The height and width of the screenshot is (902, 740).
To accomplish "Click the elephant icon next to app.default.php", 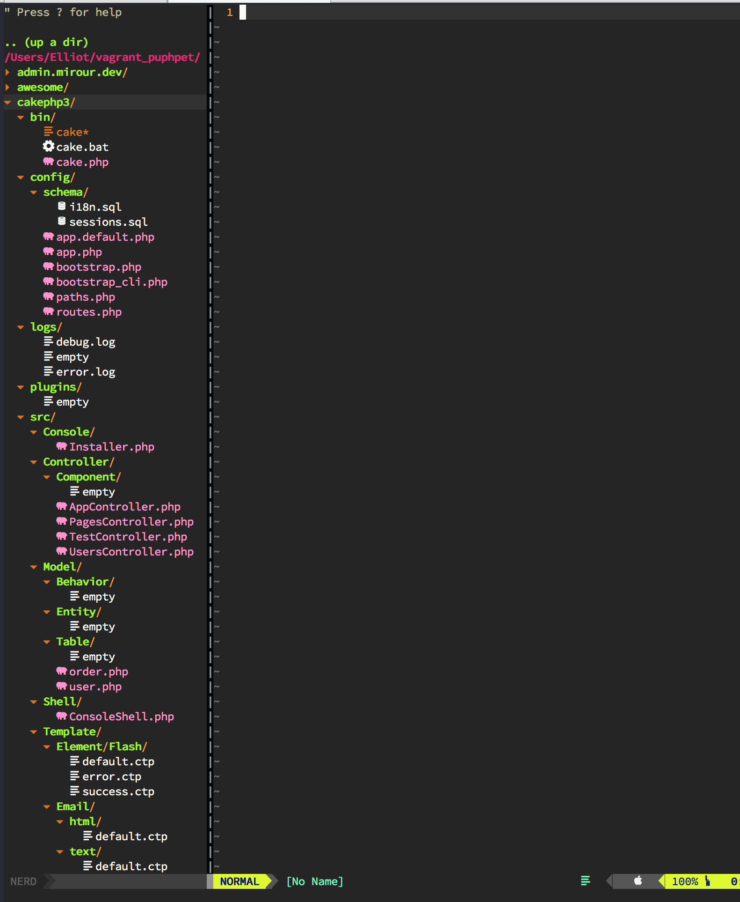I will [x=49, y=237].
